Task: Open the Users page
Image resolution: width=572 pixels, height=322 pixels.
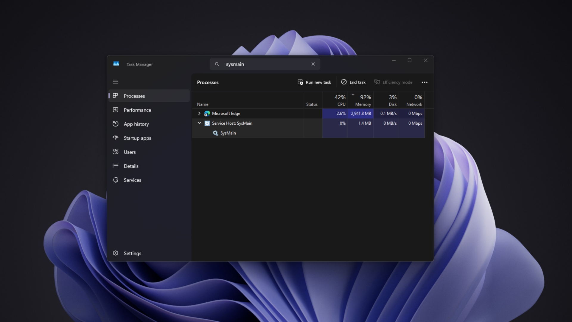Action: pyautogui.click(x=149, y=152)
